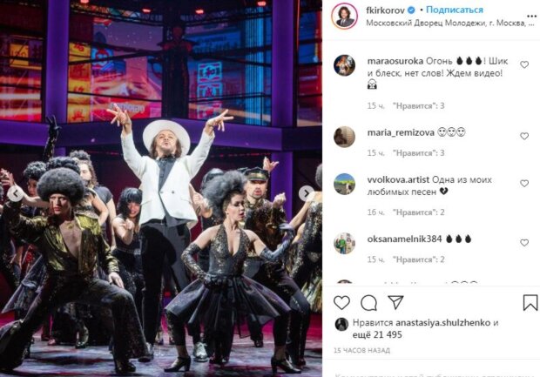This screenshot has height=377, width=540.
Task: Like maraosuroka's comment heart
Action: pos(524,64)
